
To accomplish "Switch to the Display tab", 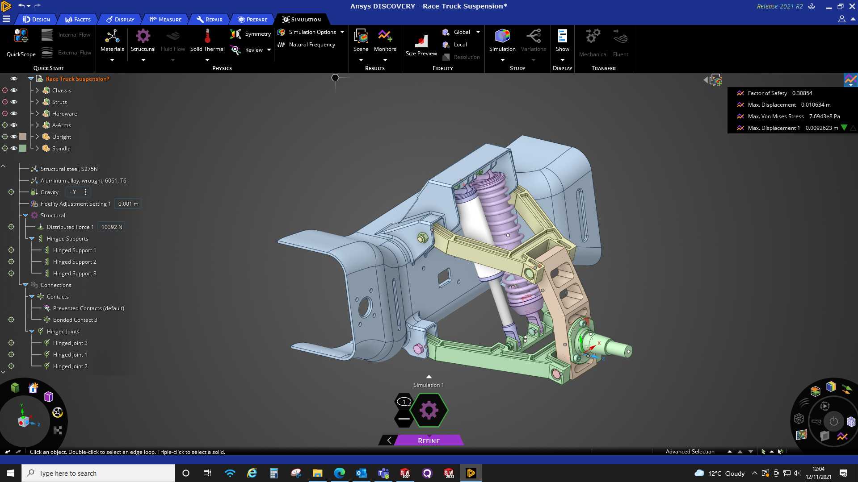I will click(120, 19).
